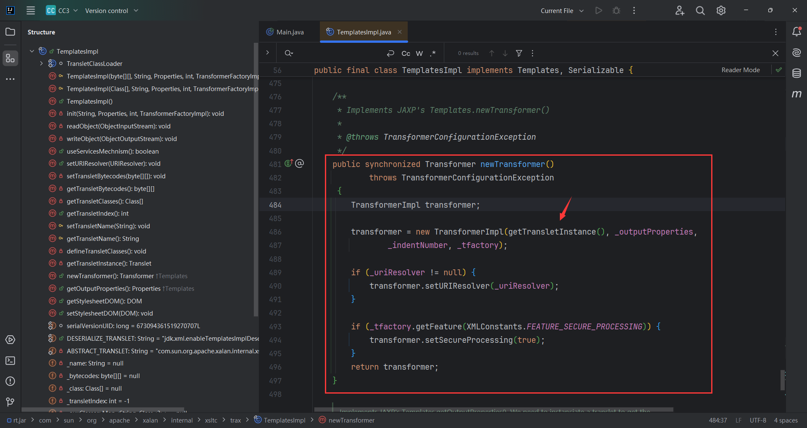The height and width of the screenshot is (428, 807).
Task: Click the xalan breadcrumb
Action: pos(150,420)
